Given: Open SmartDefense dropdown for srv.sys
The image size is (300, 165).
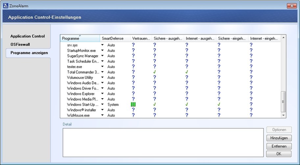Looking at the screenshot, I should click(x=102, y=45).
